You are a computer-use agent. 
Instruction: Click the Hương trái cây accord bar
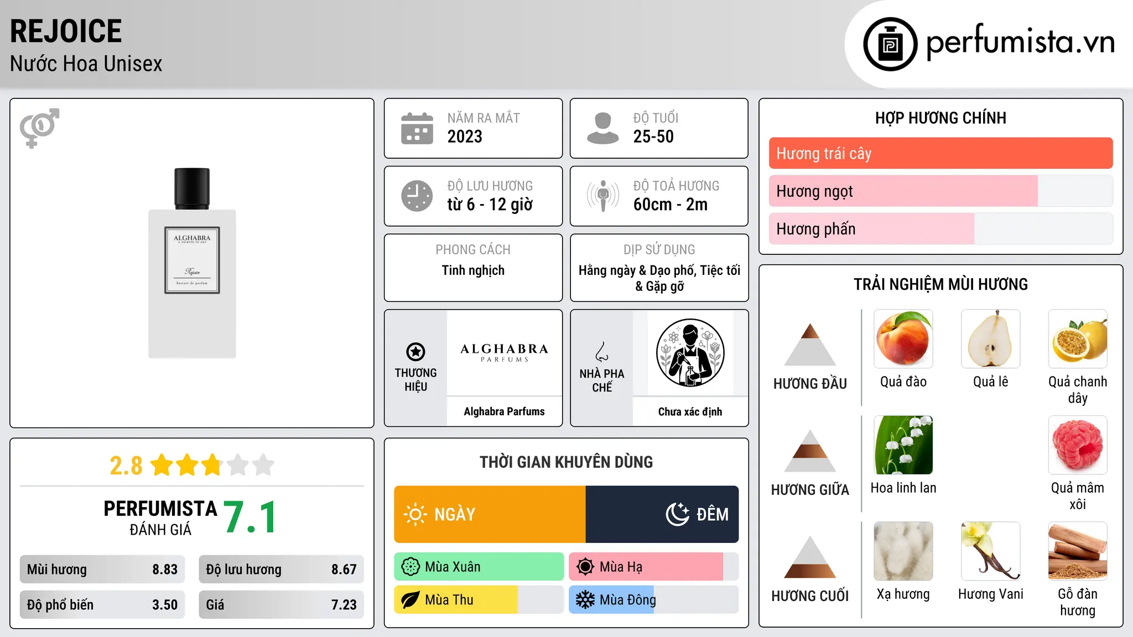(x=940, y=153)
